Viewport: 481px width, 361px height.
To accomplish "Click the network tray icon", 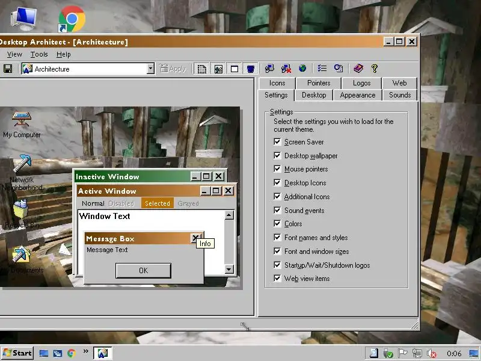I will click(x=417, y=354).
